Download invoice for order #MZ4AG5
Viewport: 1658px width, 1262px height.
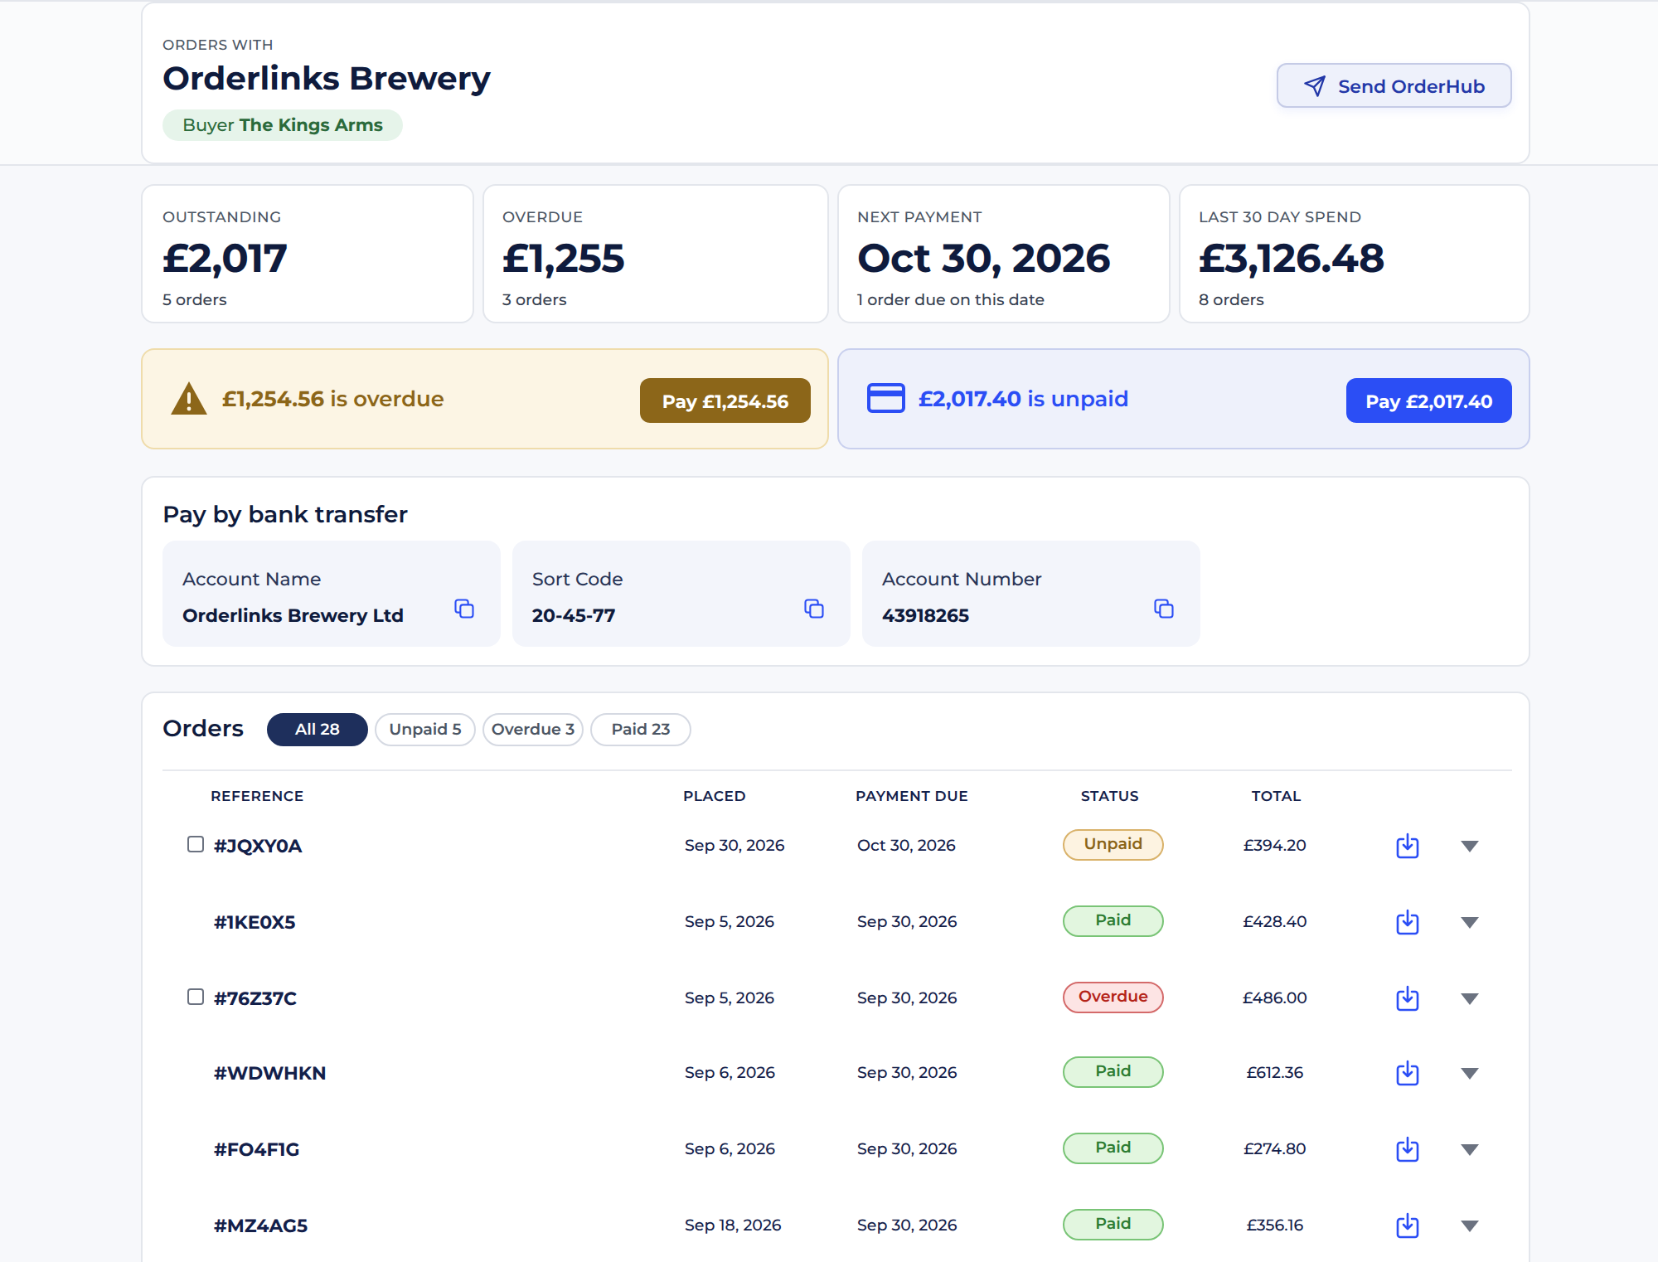[1408, 1226]
